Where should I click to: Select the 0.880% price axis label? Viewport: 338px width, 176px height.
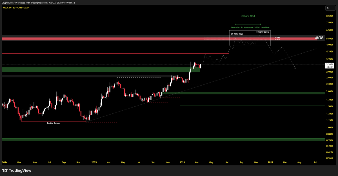330,134
